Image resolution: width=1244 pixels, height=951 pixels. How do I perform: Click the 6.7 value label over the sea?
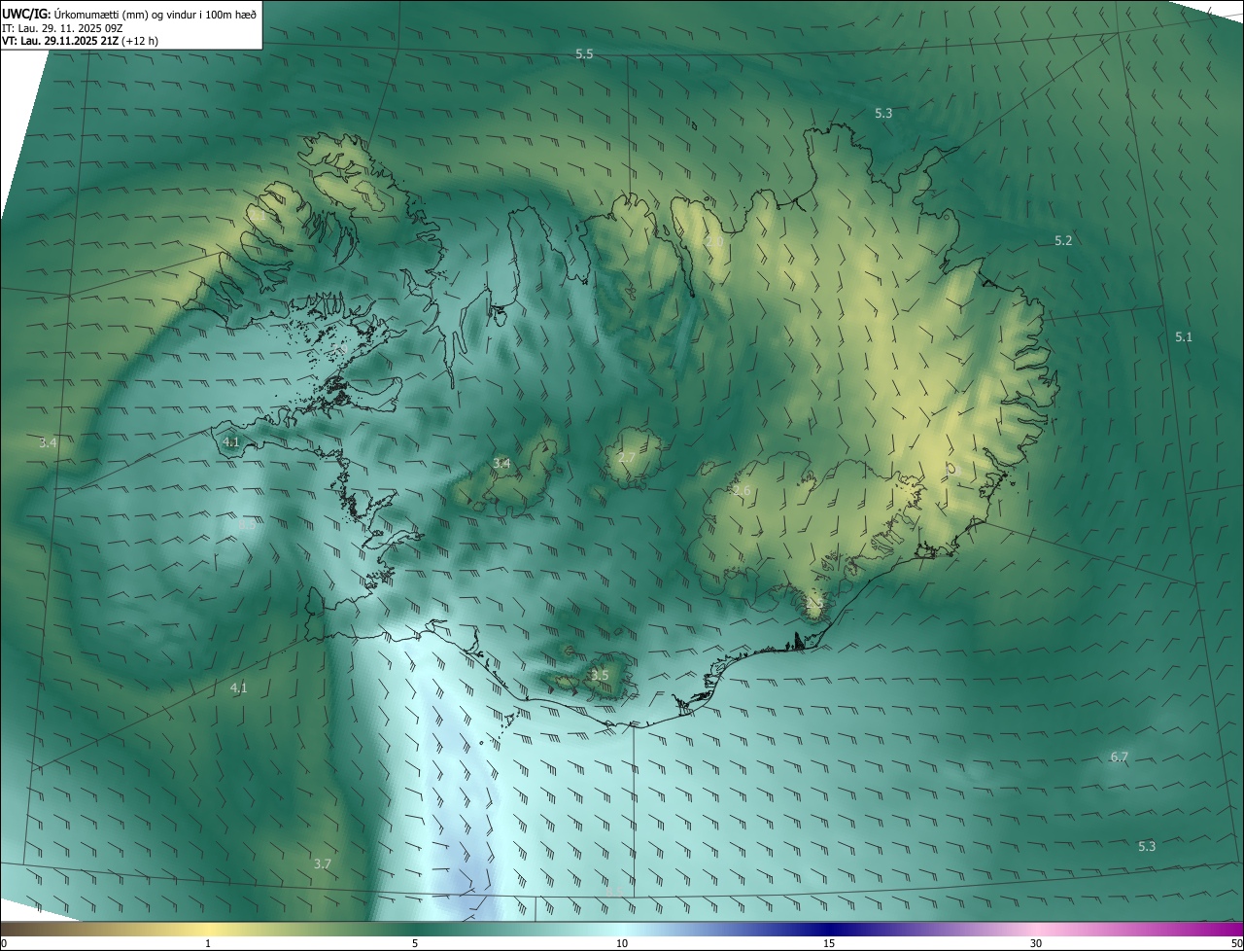pos(1120,757)
